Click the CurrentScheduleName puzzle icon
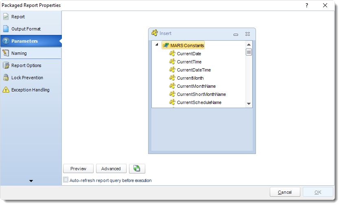This screenshot has height=206, width=341. [172, 102]
